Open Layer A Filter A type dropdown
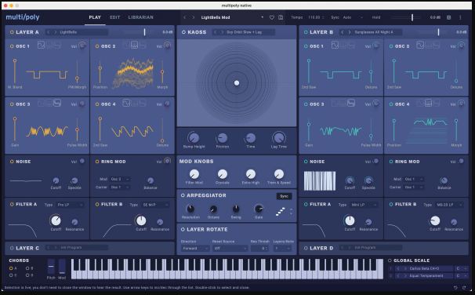The width and height of the screenshot is (475, 295). tap(70, 205)
